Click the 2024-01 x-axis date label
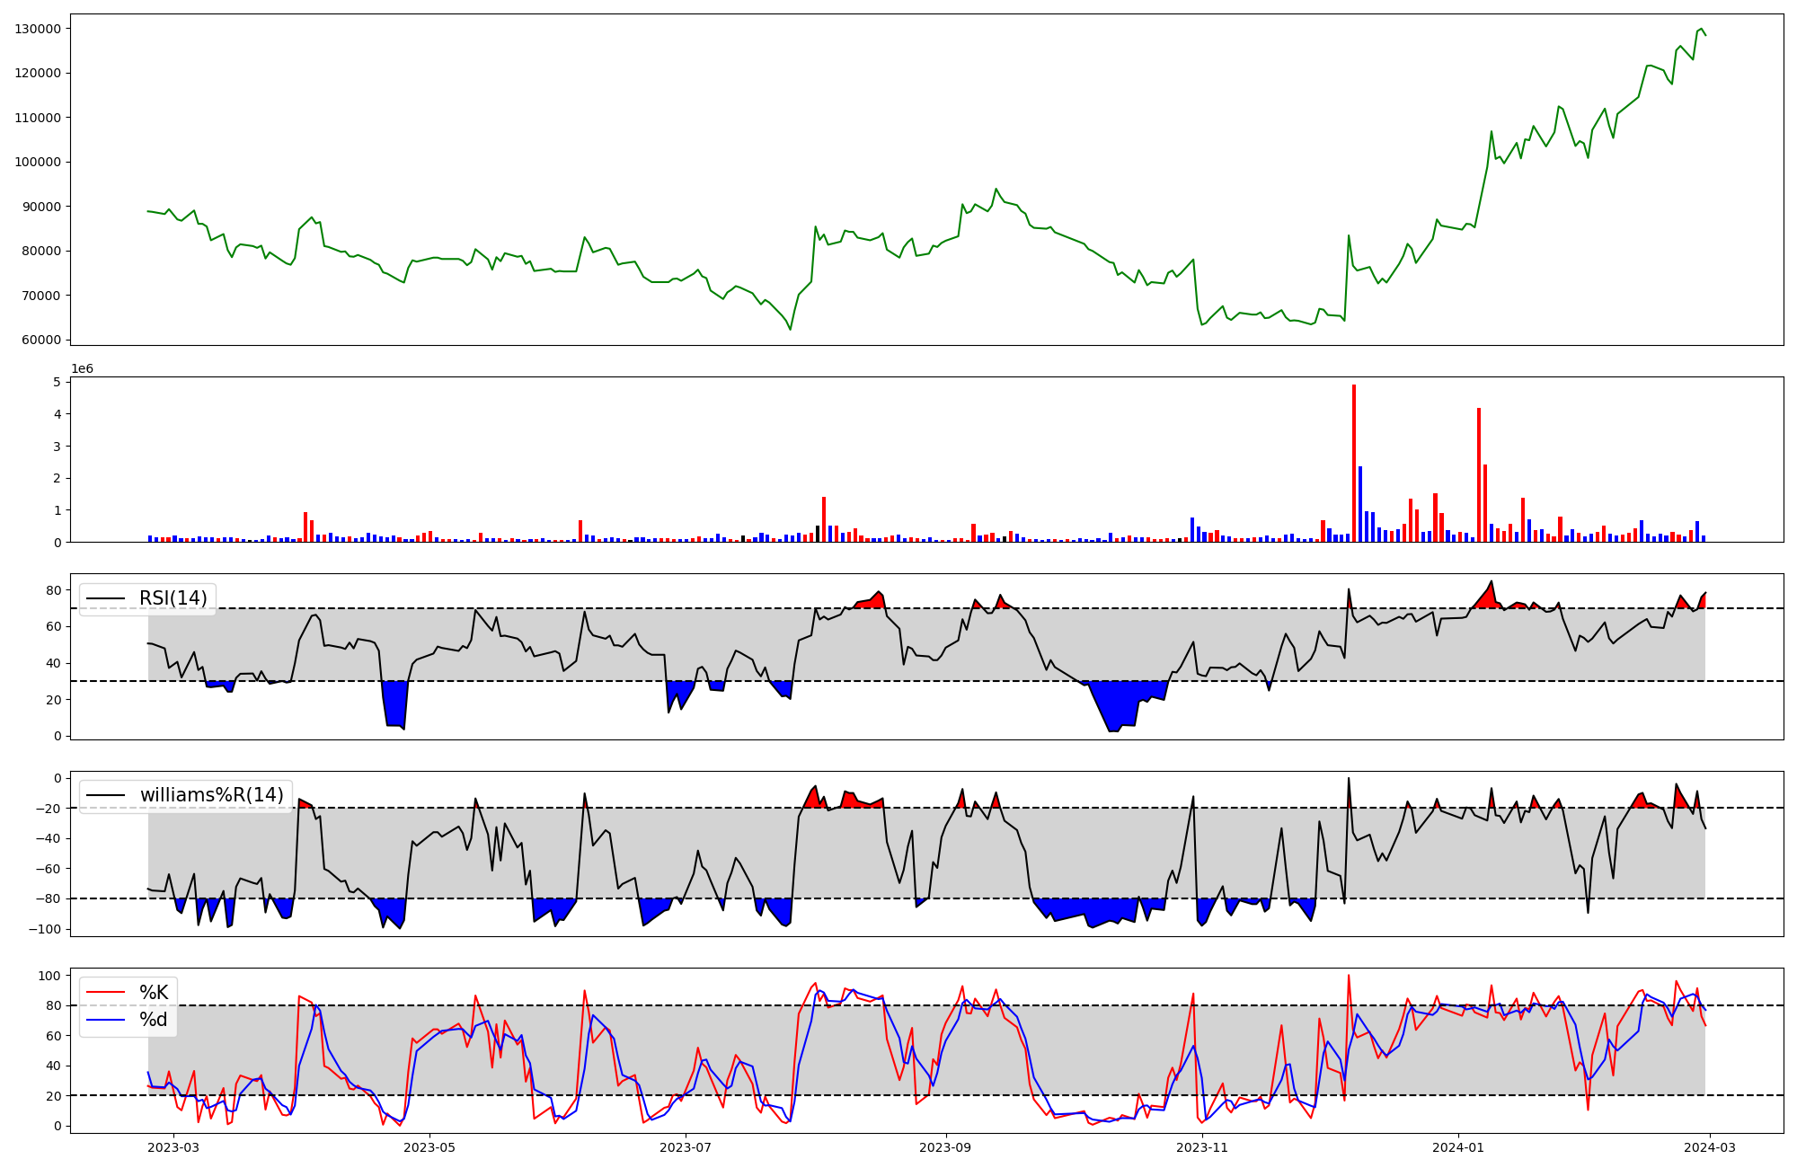Image resolution: width=1797 pixels, height=1168 pixels. click(1457, 1147)
